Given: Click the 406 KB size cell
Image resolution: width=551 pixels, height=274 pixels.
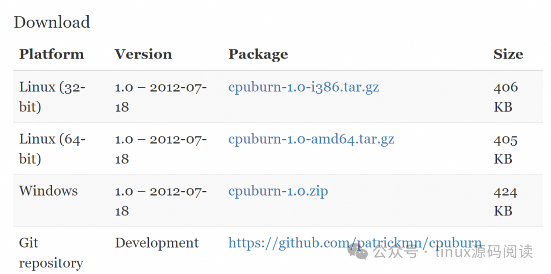Looking at the screenshot, I should coord(506,97).
